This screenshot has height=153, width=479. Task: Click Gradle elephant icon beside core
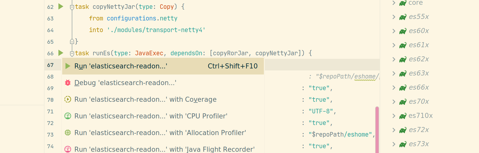(403, 3)
